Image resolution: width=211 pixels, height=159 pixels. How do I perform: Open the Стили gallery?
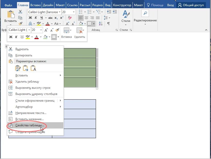pyautogui.click(x=126, y=17)
